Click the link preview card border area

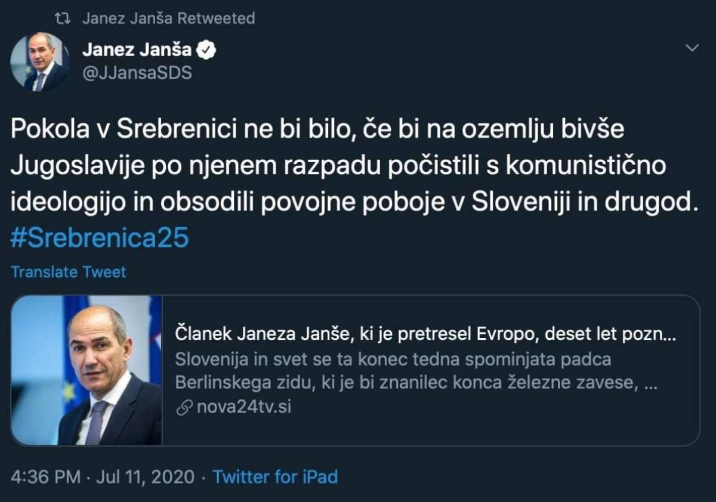356,370
